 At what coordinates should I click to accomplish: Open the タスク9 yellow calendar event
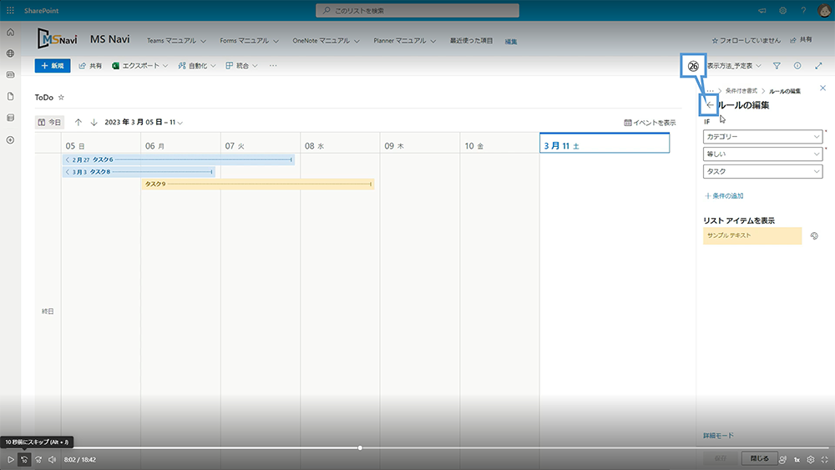(x=258, y=184)
